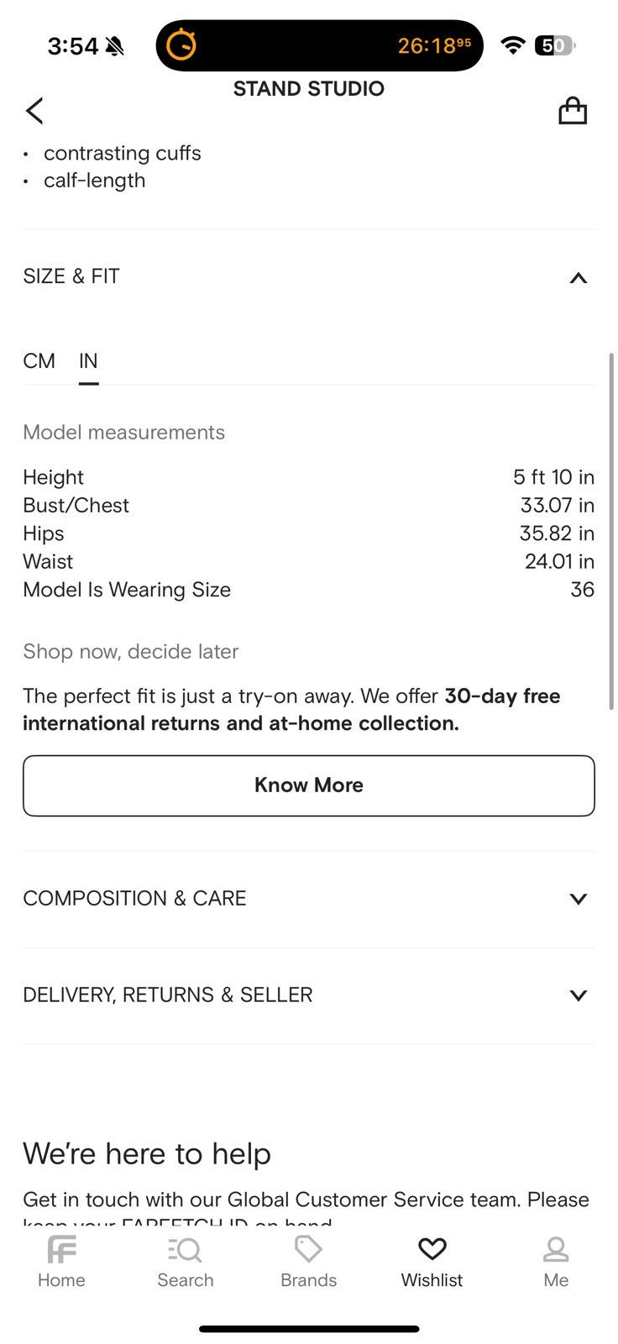The image size is (618, 1344).
Task: Click the page scrollbar on right edge
Action: coord(611,531)
